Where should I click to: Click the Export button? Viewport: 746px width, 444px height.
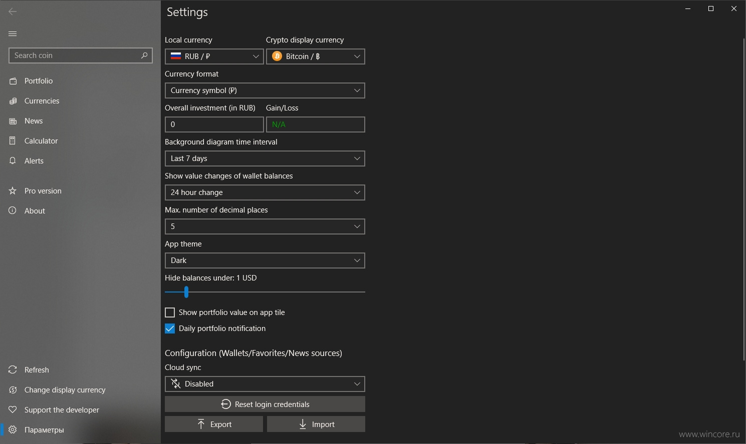click(214, 424)
